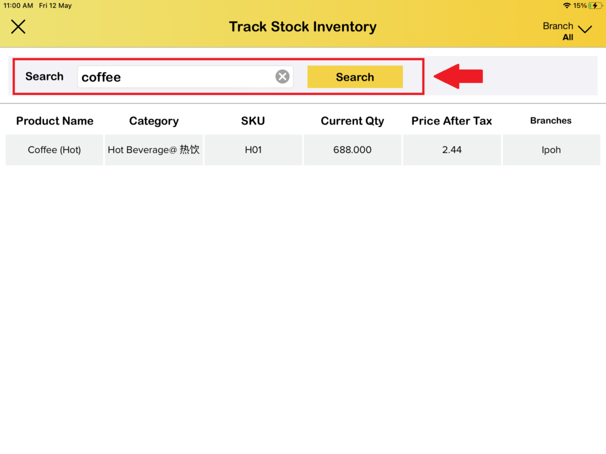Image resolution: width=606 pixels, height=454 pixels.
Task: Clear the search text with the X icon
Action: (x=282, y=77)
